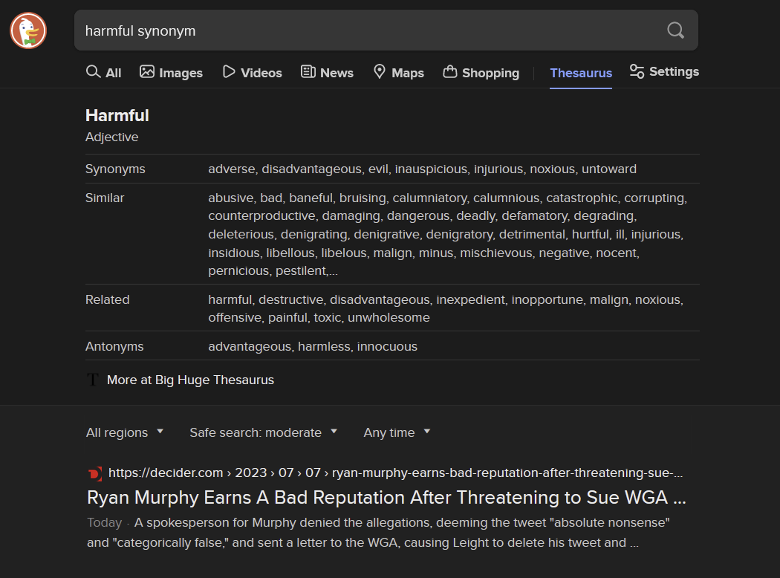Click the DuckDuckGo duck logo
This screenshot has width=780, height=578.
[x=28, y=30]
